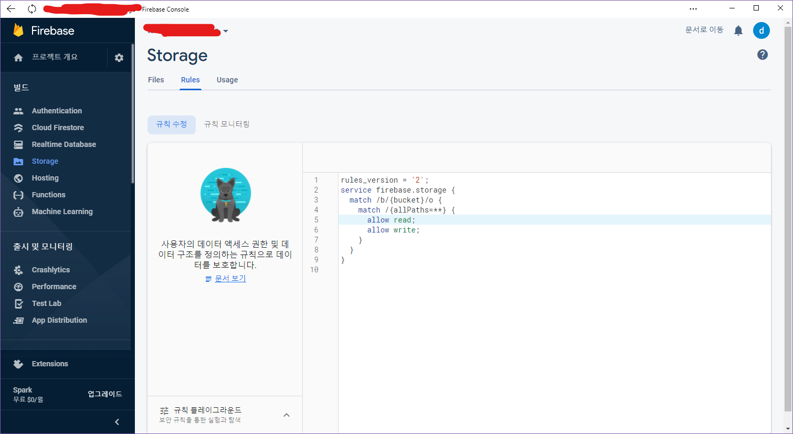Click the Cloud Firestore icon

point(18,128)
